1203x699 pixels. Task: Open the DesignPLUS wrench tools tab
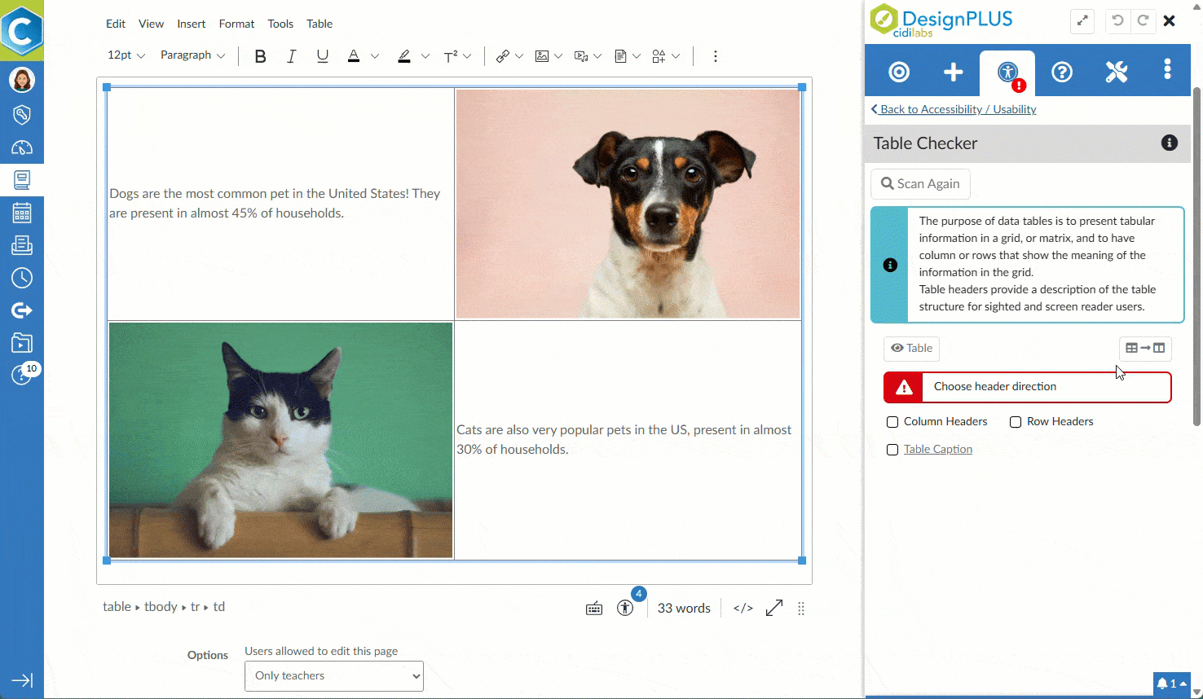point(1116,73)
